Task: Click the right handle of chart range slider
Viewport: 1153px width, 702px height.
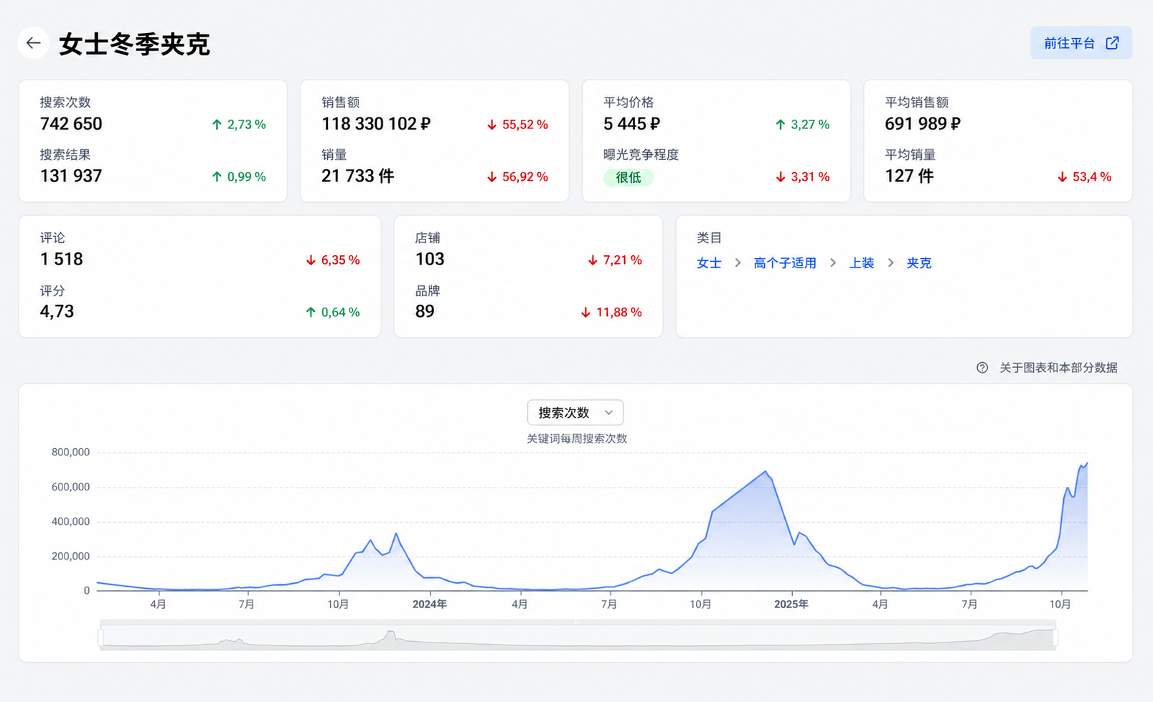Action: (1055, 637)
